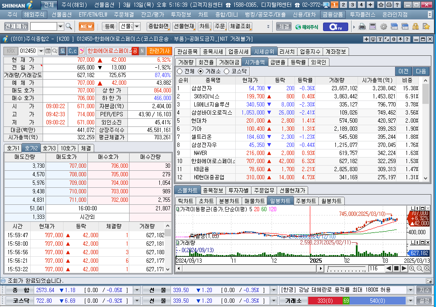Screen dimensions: 436x307
Task: Open the stock code 012450 dropdown
Action: coord(41,51)
